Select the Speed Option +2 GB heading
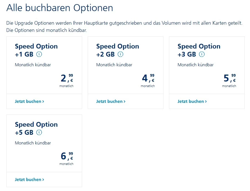This screenshot has height=191, width=250. [117, 50]
